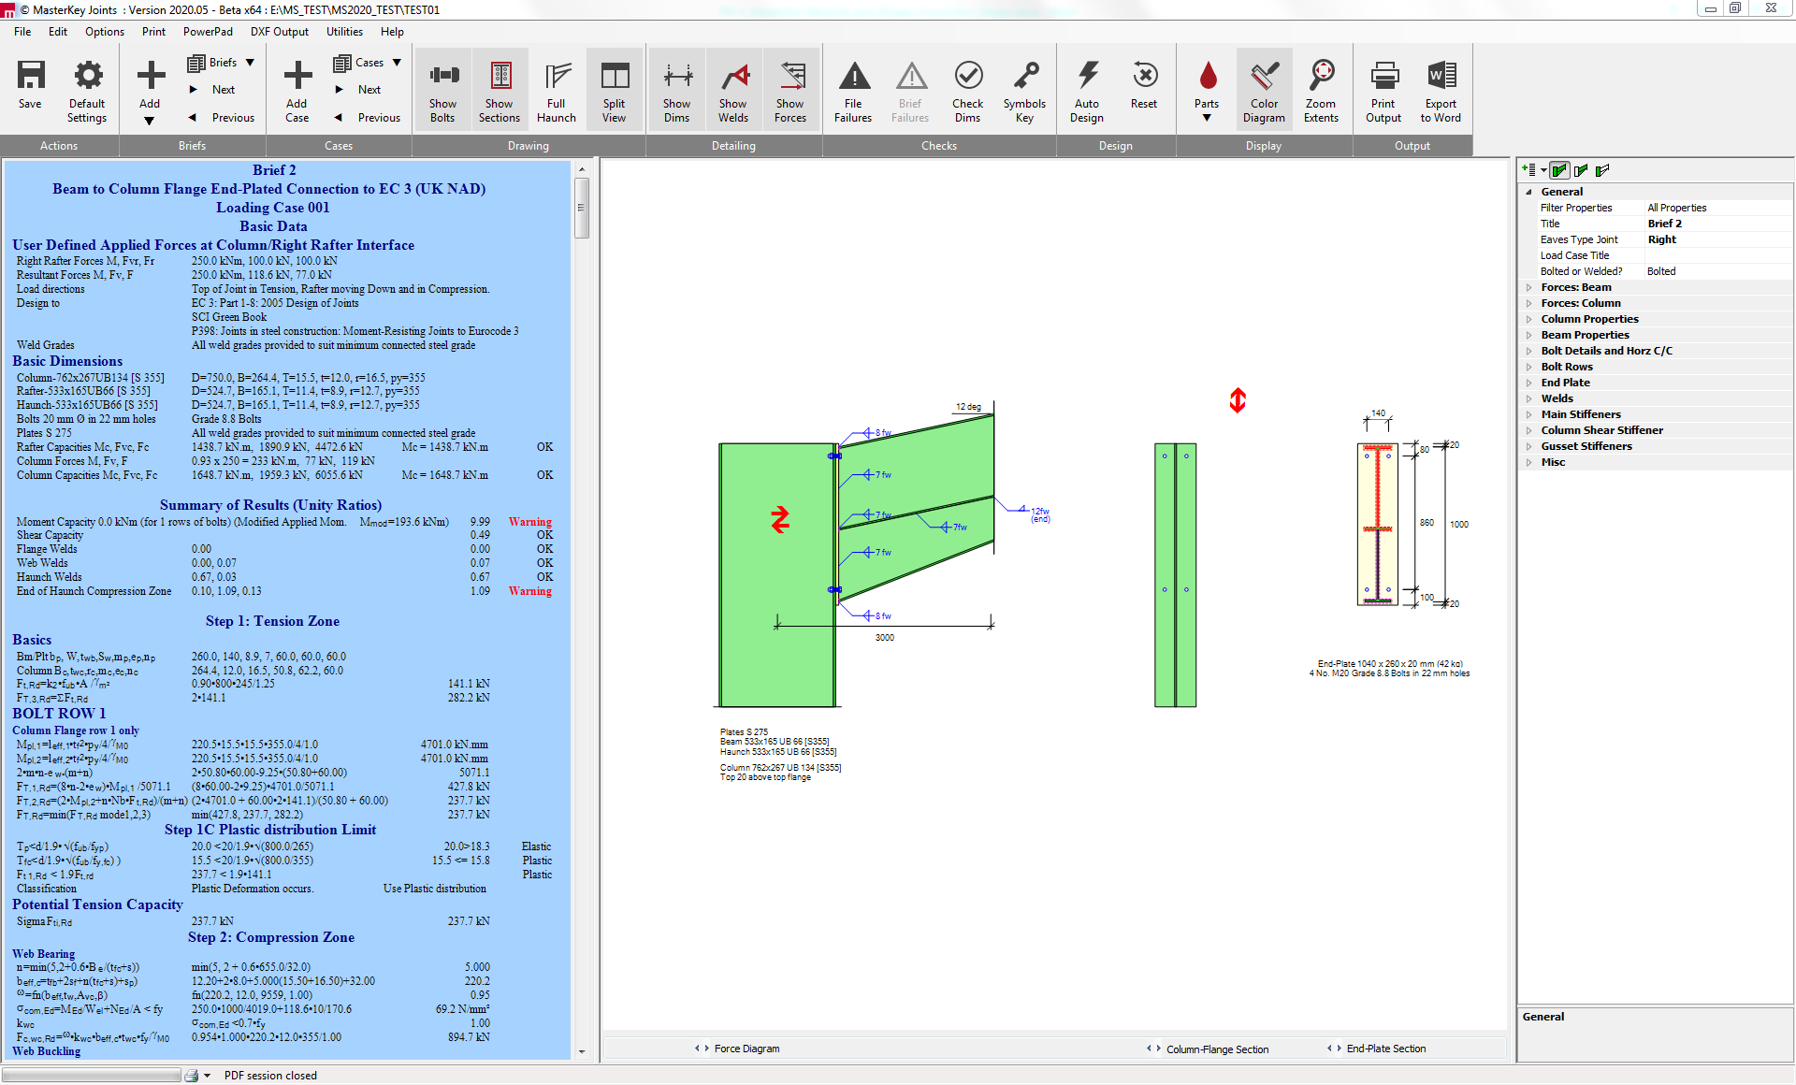Viewport: 1796px width, 1085px height.
Task: Open the Cases dropdown list
Action: 369,63
